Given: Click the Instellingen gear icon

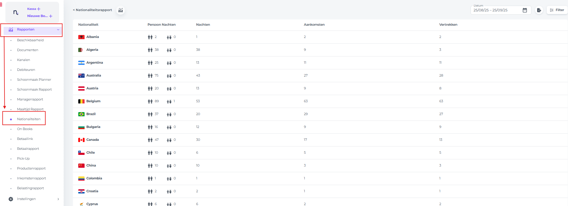Looking at the screenshot, I should coord(11,199).
